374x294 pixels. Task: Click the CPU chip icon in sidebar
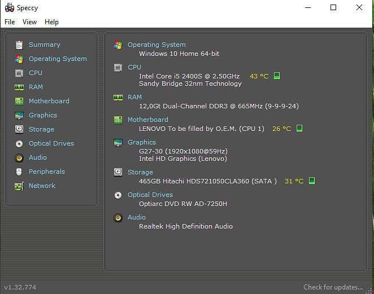pos(19,73)
